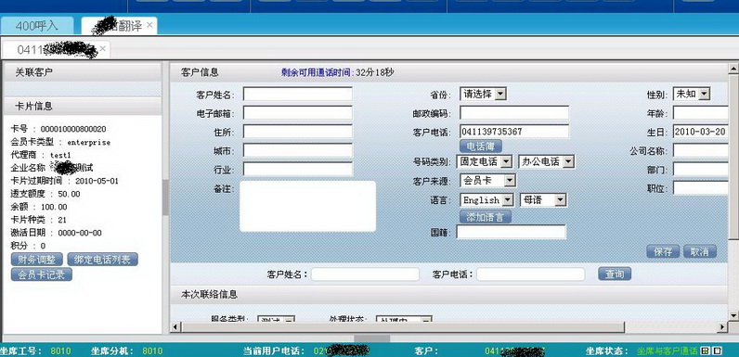Select the 0411 caller number sub-tab
This screenshot has height=357, width=739.
tap(56, 49)
